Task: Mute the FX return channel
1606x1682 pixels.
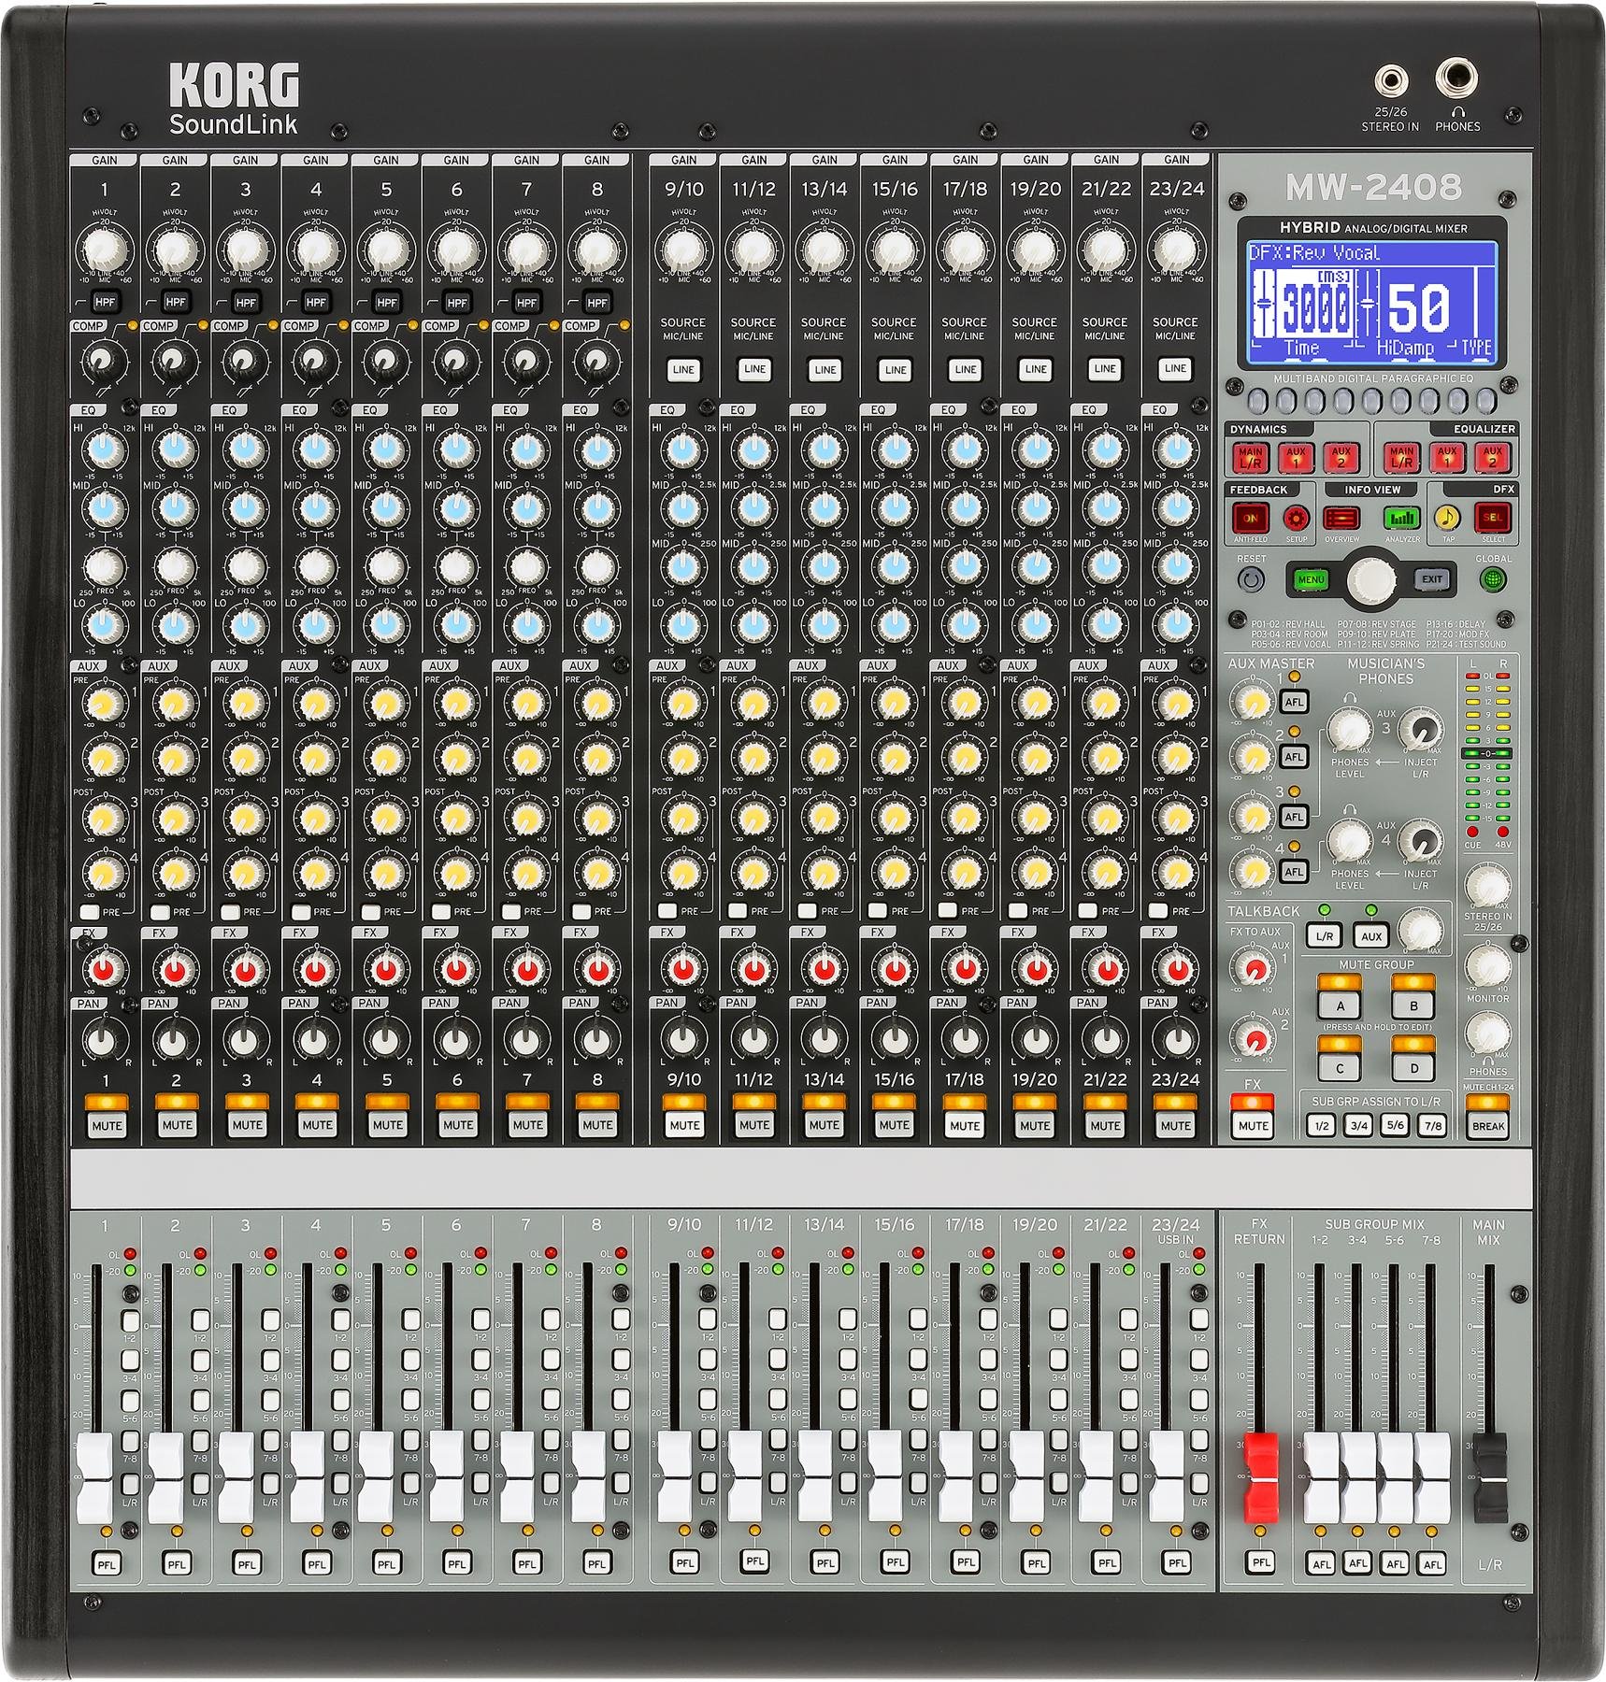Action: tap(1251, 1125)
